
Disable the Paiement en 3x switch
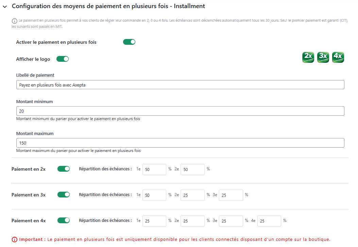click(x=64, y=195)
